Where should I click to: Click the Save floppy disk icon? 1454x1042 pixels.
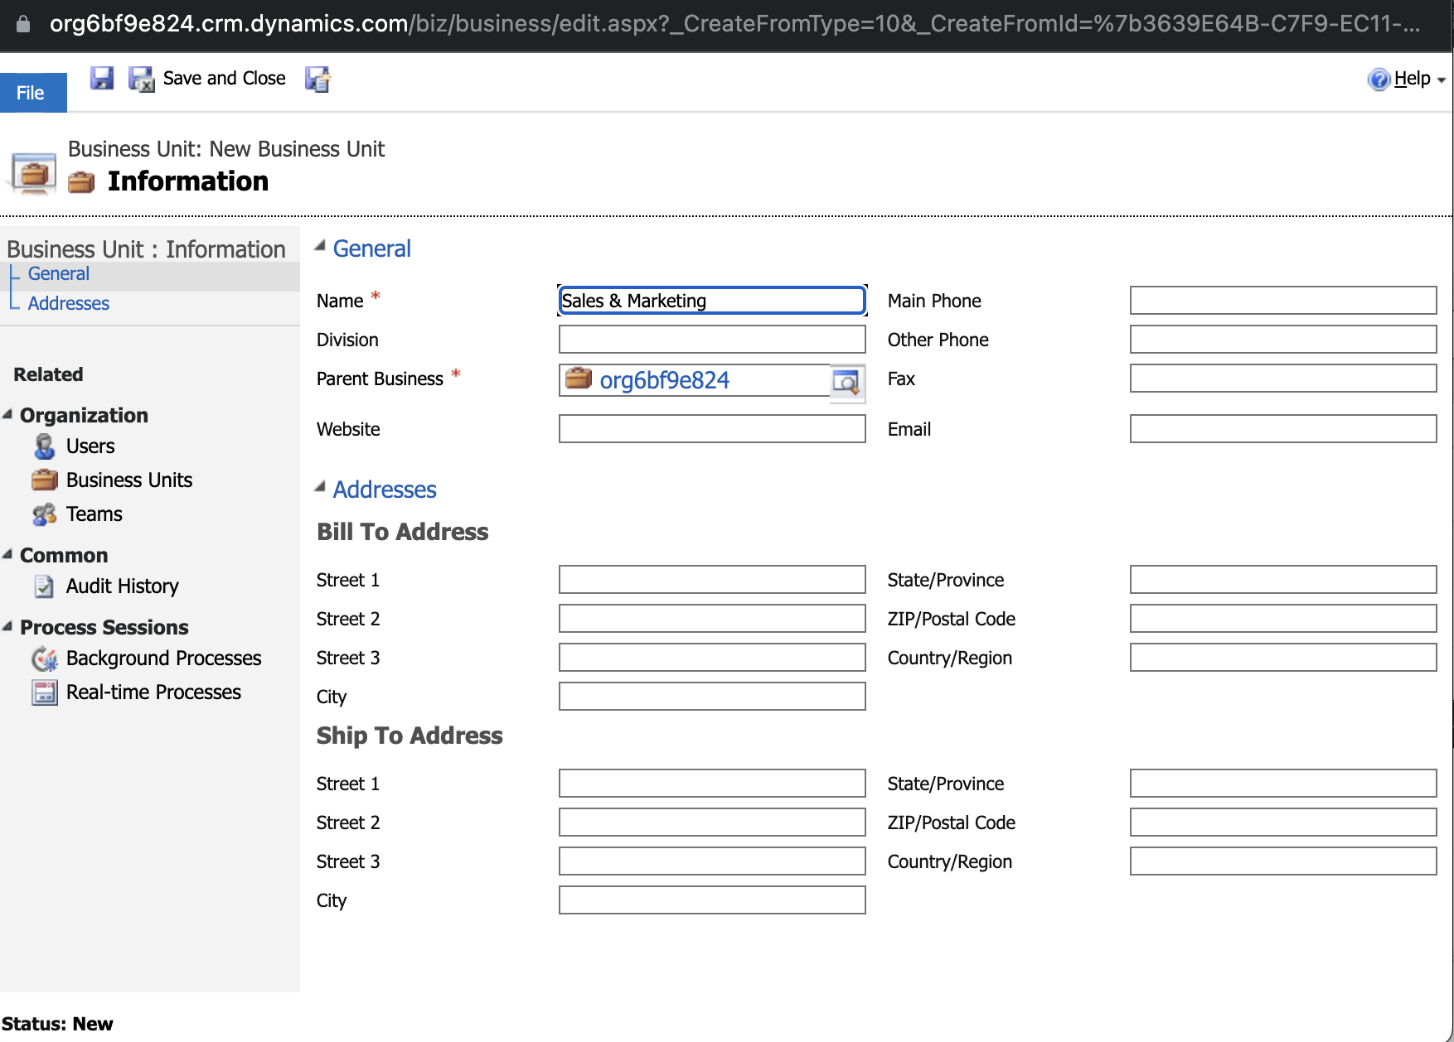pos(101,79)
